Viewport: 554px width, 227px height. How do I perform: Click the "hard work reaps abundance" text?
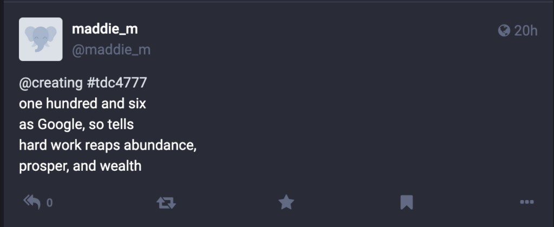coord(107,145)
